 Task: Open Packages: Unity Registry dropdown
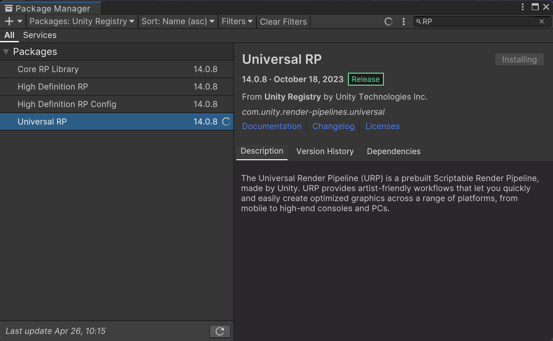(82, 21)
